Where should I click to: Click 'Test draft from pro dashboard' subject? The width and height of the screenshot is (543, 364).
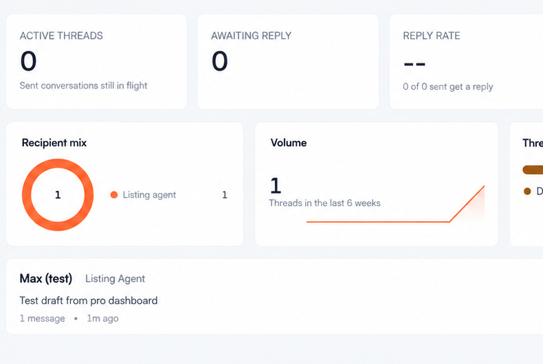click(89, 300)
